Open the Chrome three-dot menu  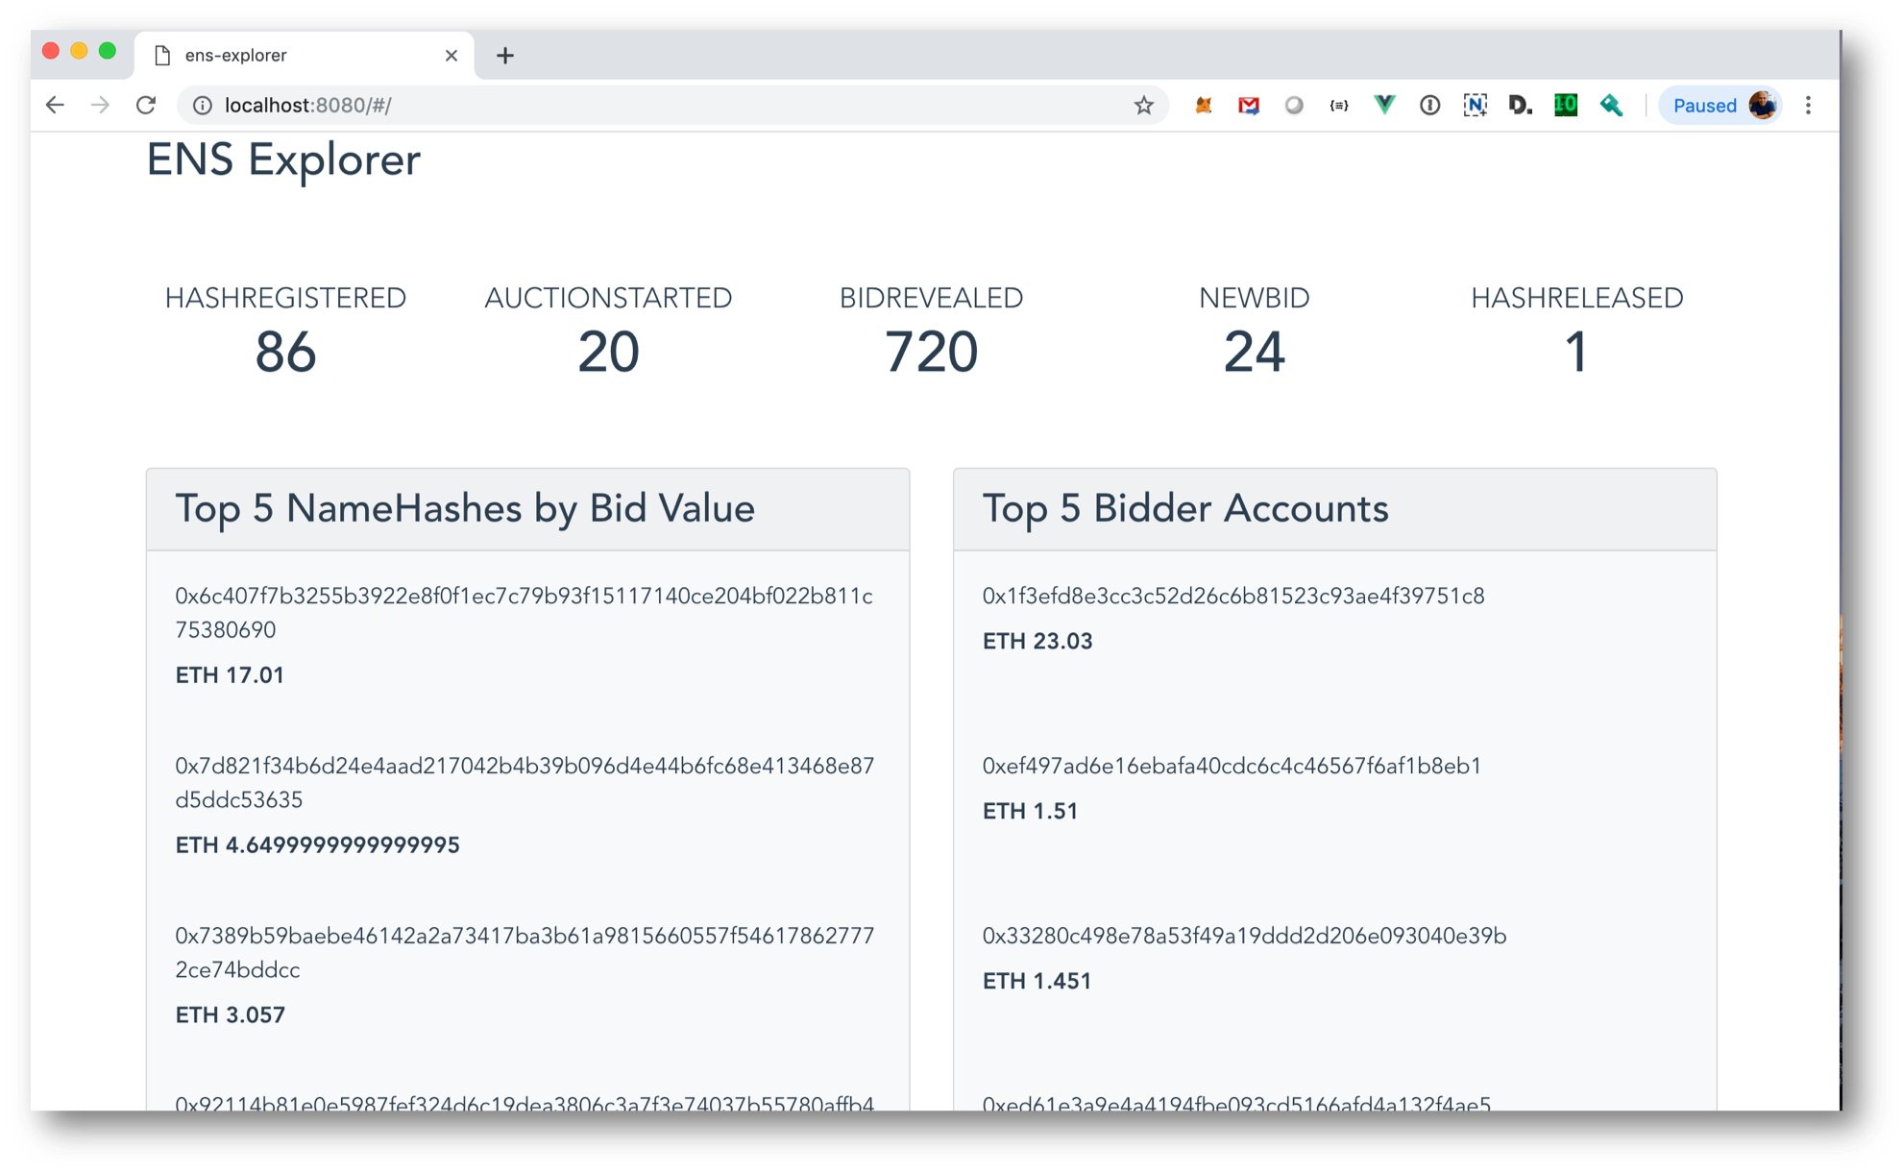click(x=1808, y=106)
